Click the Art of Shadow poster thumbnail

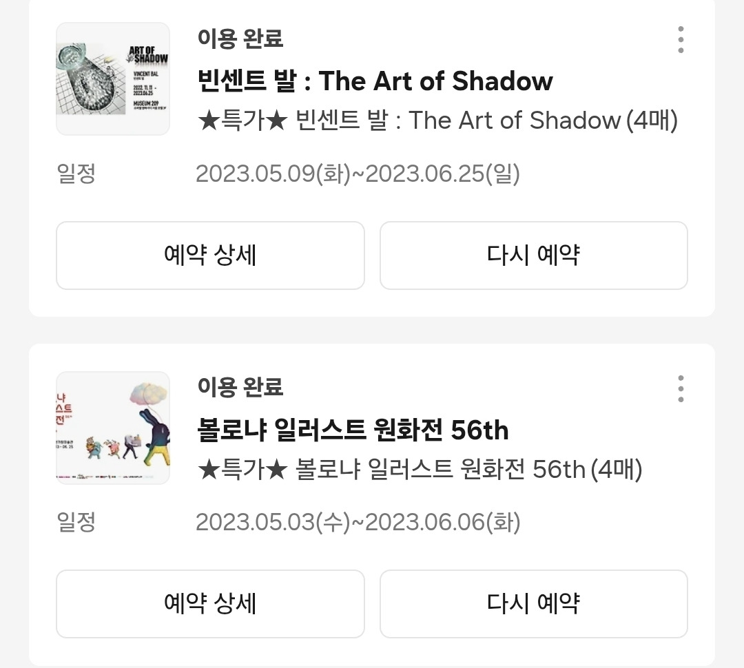click(x=112, y=79)
